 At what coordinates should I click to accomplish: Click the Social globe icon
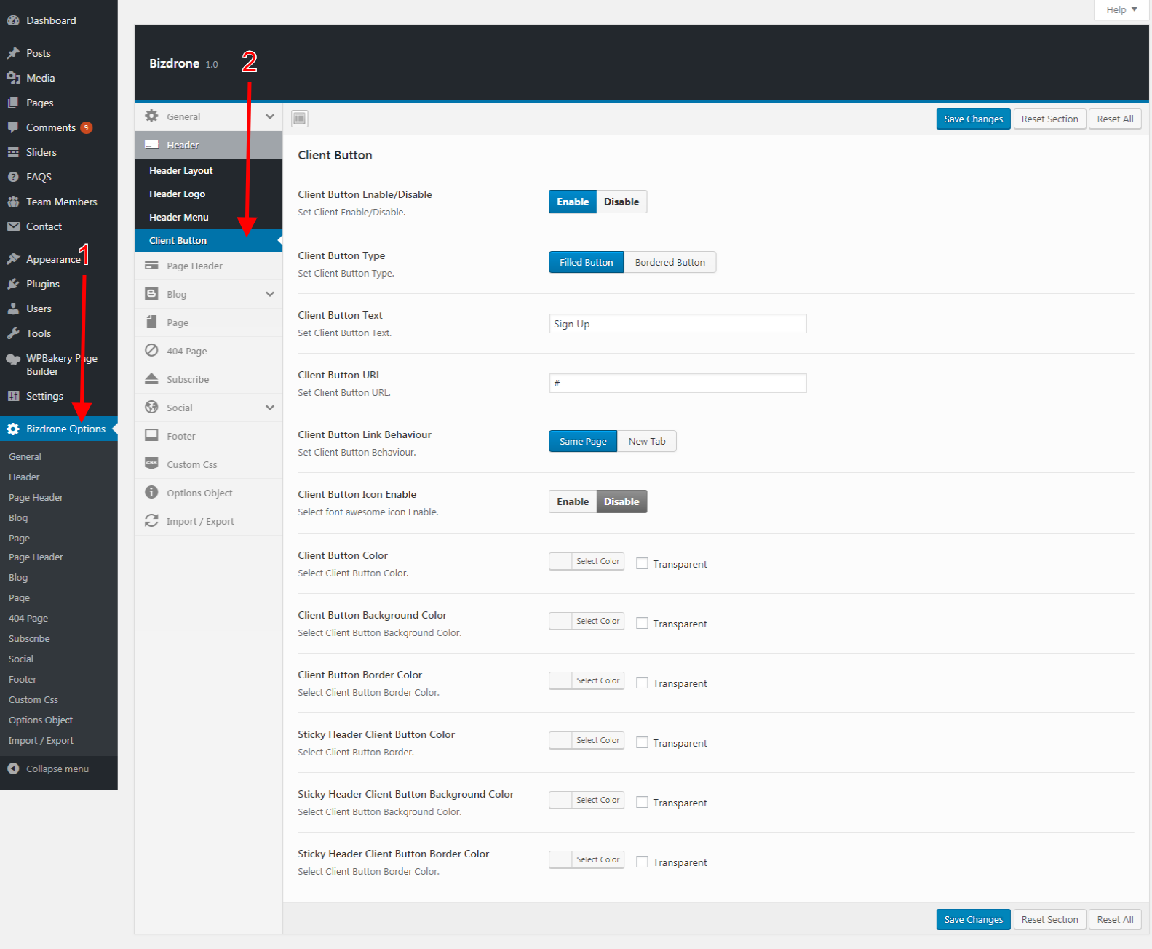[x=151, y=407]
